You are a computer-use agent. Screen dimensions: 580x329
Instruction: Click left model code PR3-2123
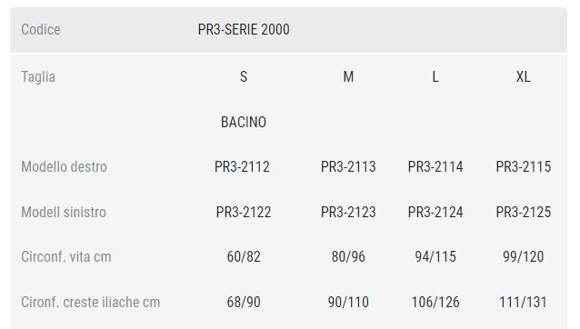coord(348,212)
